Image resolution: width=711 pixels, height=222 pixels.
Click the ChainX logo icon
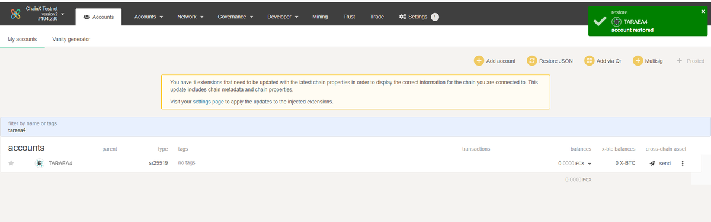15,14
